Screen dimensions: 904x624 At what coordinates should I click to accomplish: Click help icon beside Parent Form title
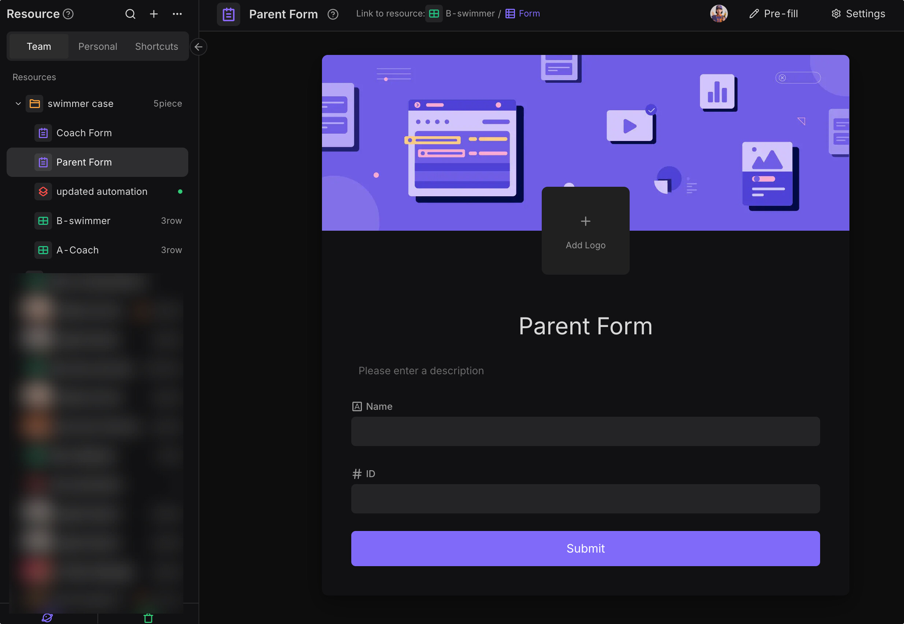pos(333,15)
